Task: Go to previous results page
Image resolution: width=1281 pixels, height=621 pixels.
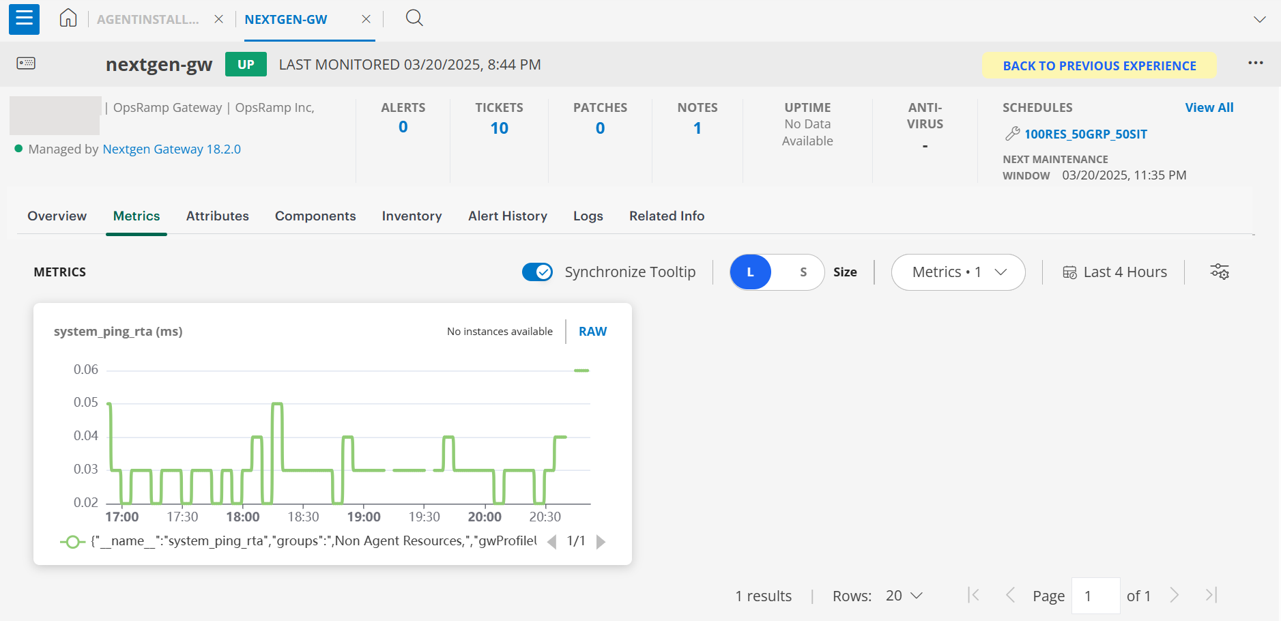Action: pyautogui.click(x=1011, y=595)
